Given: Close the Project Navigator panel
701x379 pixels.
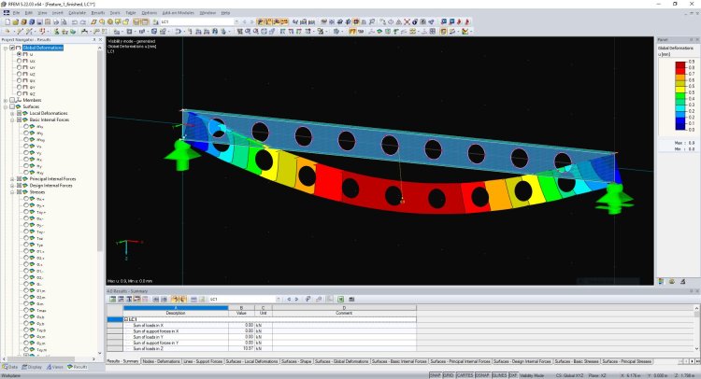Looking at the screenshot, I should [100, 39].
